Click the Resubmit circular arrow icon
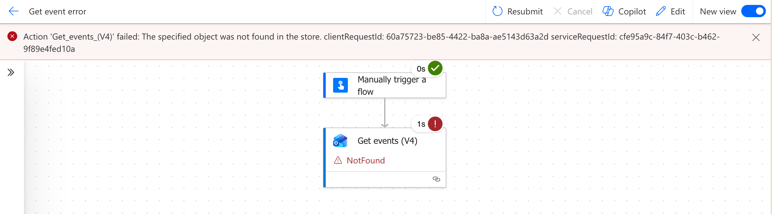 pos(497,12)
